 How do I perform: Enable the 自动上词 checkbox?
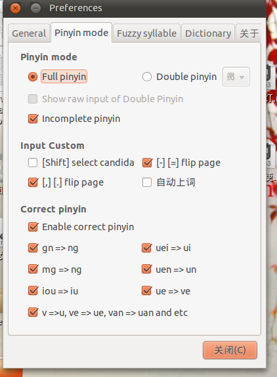tap(147, 182)
